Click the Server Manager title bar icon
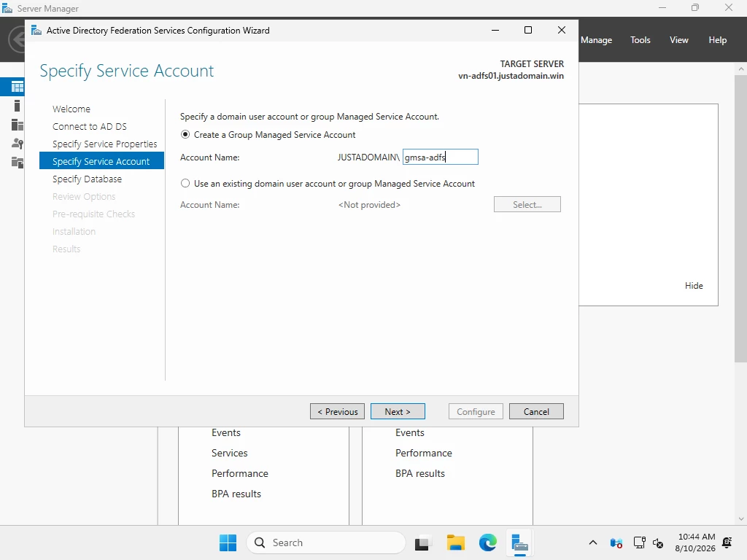 point(7,9)
